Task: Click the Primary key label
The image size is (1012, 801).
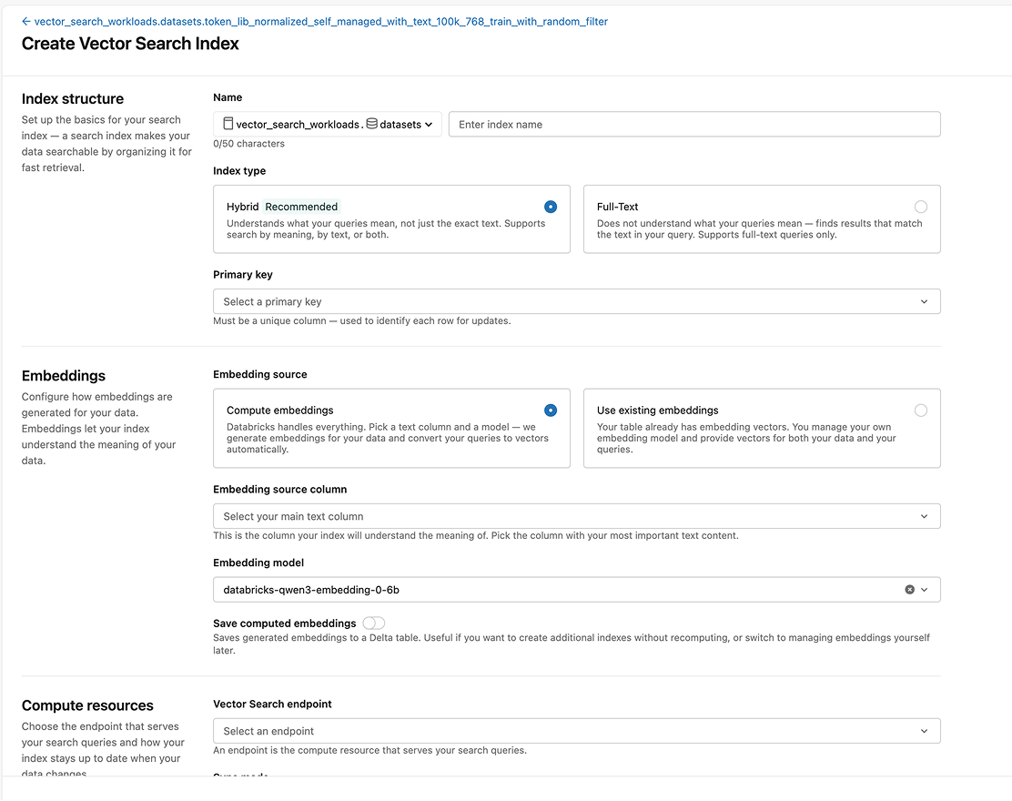Action: tap(243, 274)
